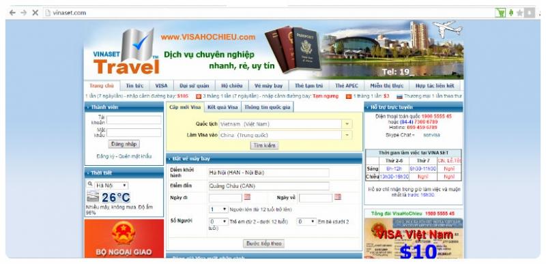Click the 1900 5555 45 phone number

pyautogui.click(x=436, y=116)
